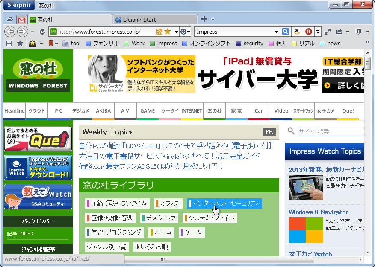Viewport: 375px width, 267px height.
Task: Select the Amazon search icon
Action: pos(297,32)
